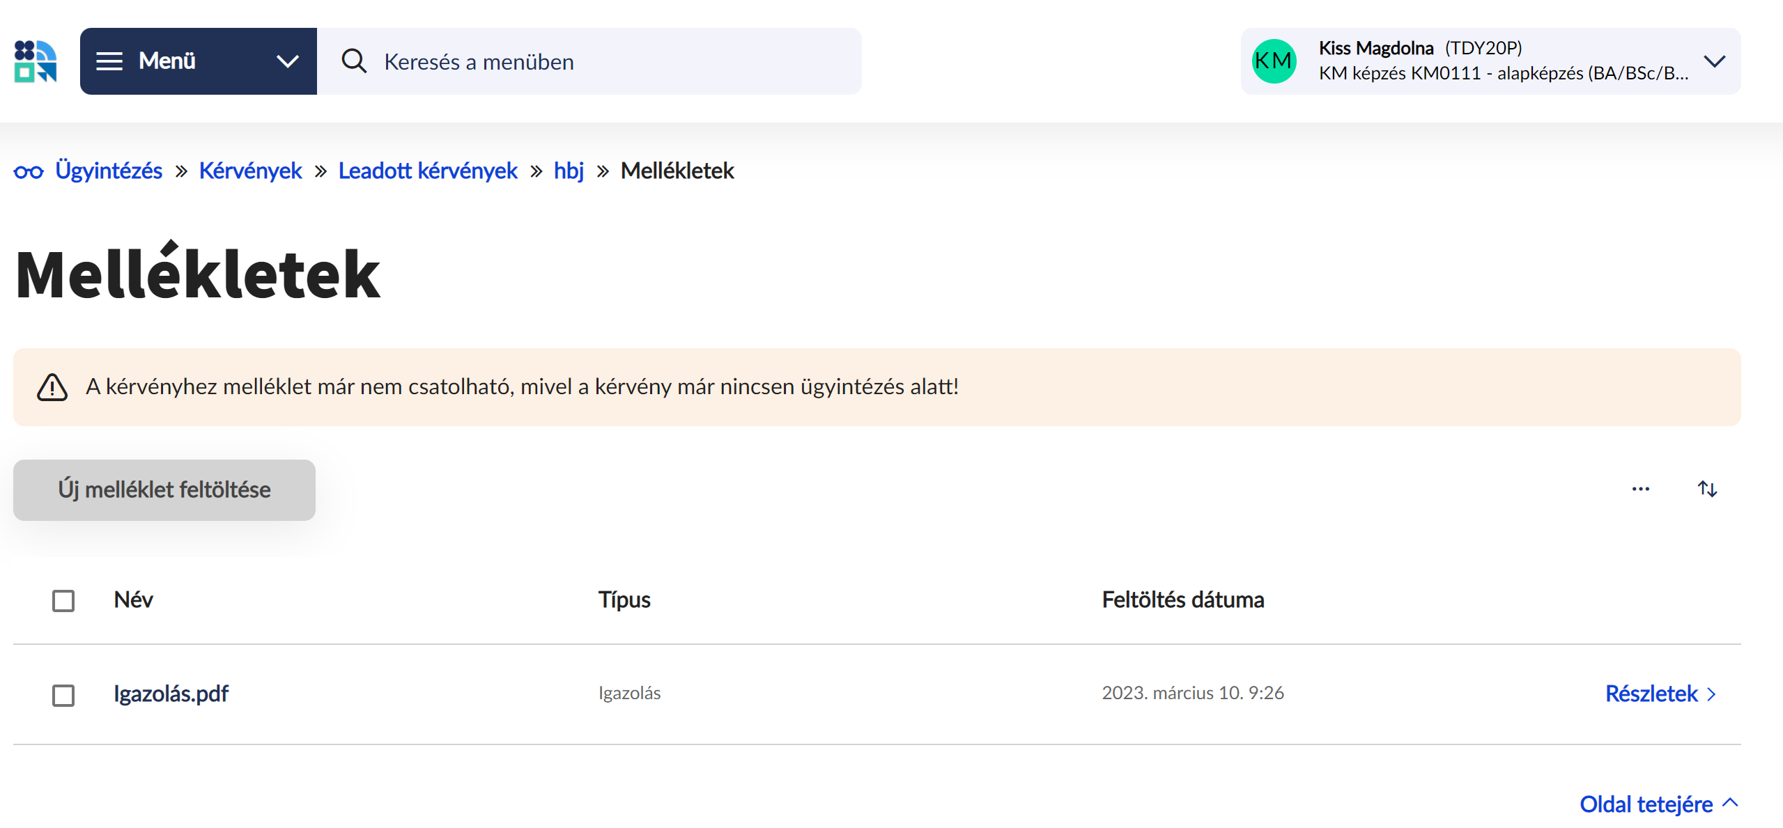Screen dimensions: 1783x828
Task: Click the KM user avatar
Action: (1274, 61)
